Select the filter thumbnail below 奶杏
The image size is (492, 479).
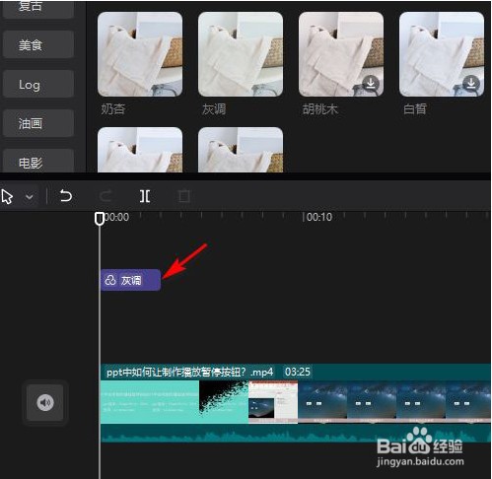140,150
